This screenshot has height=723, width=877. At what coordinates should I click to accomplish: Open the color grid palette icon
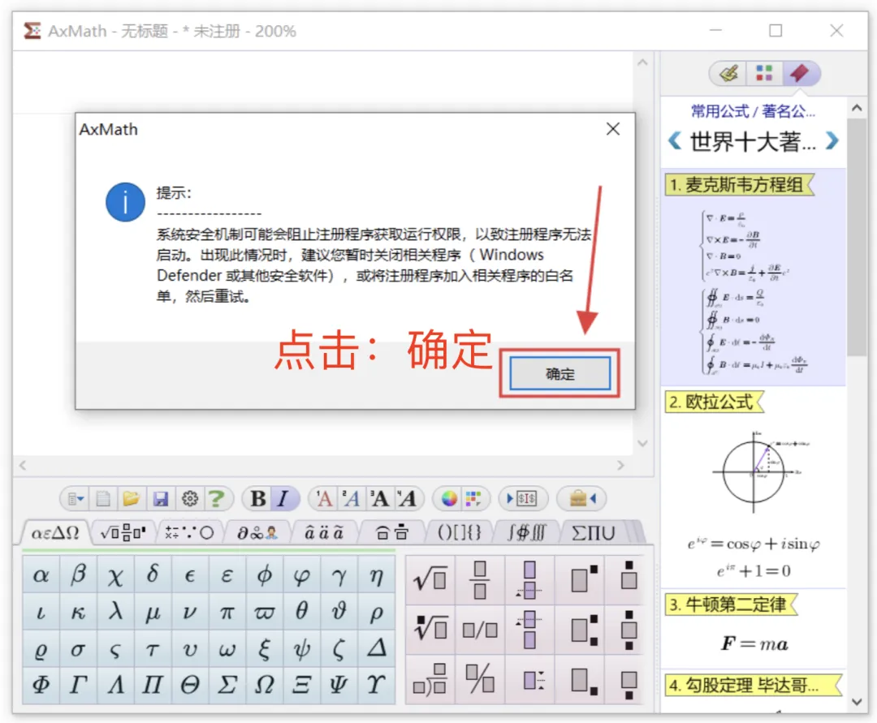pyautogui.click(x=473, y=498)
